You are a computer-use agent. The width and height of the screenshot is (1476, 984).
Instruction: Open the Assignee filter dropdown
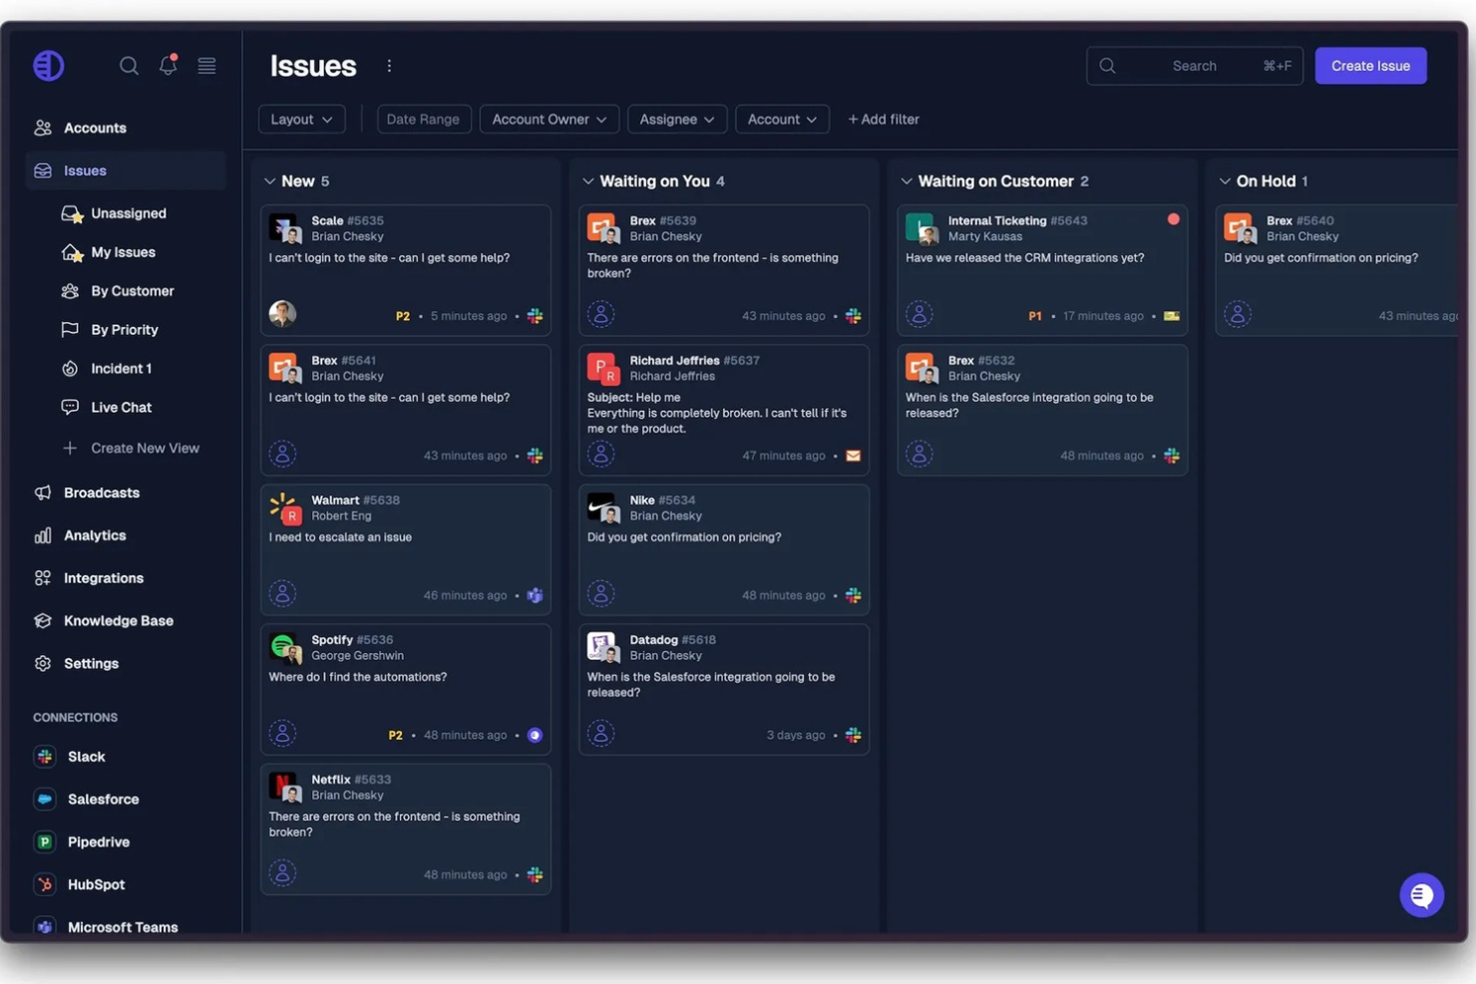pyautogui.click(x=676, y=119)
